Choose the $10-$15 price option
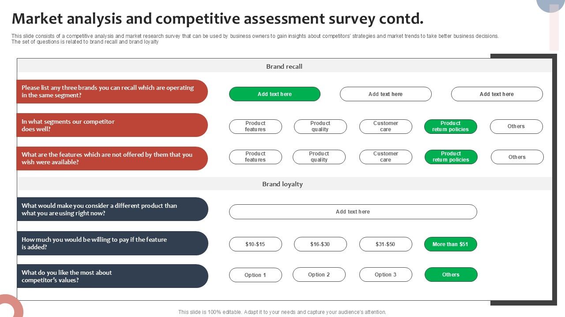 pos(255,244)
